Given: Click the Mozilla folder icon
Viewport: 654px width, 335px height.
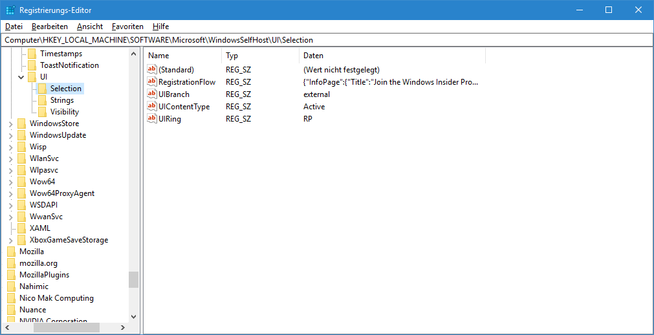Looking at the screenshot, I should point(12,252).
